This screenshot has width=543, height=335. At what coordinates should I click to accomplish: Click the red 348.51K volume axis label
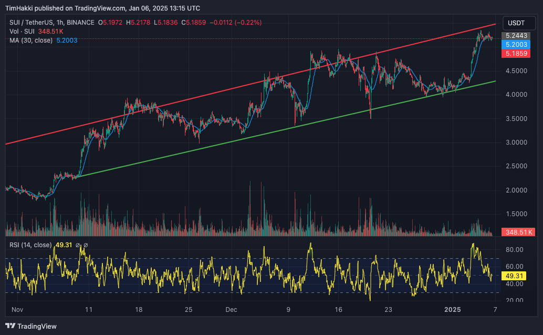[518, 232]
